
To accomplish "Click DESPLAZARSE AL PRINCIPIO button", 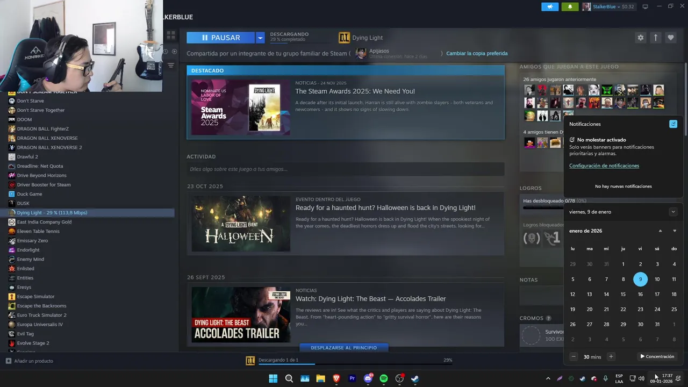I will point(343,348).
